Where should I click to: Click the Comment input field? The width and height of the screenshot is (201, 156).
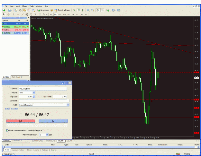click(x=44, y=101)
